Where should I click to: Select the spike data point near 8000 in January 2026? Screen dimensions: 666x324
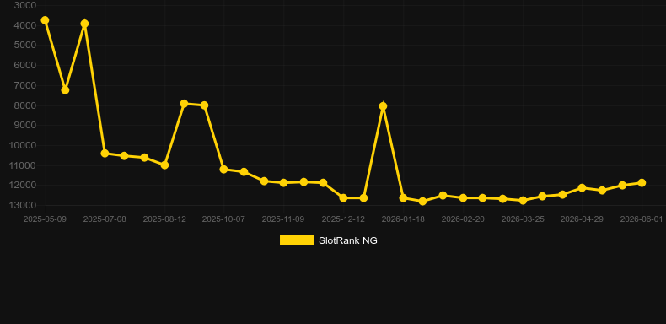click(x=383, y=105)
